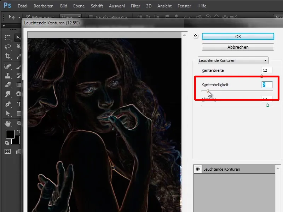Open the Filter menu
283x212 pixels.
pyautogui.click(x=135, y=6)
